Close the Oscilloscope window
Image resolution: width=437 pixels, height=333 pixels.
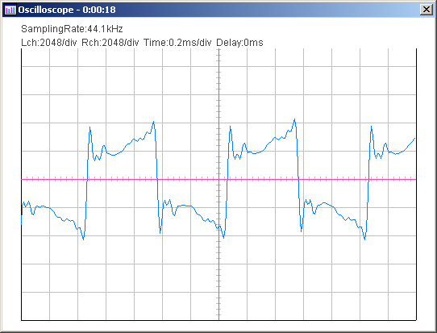pos(427,10)
